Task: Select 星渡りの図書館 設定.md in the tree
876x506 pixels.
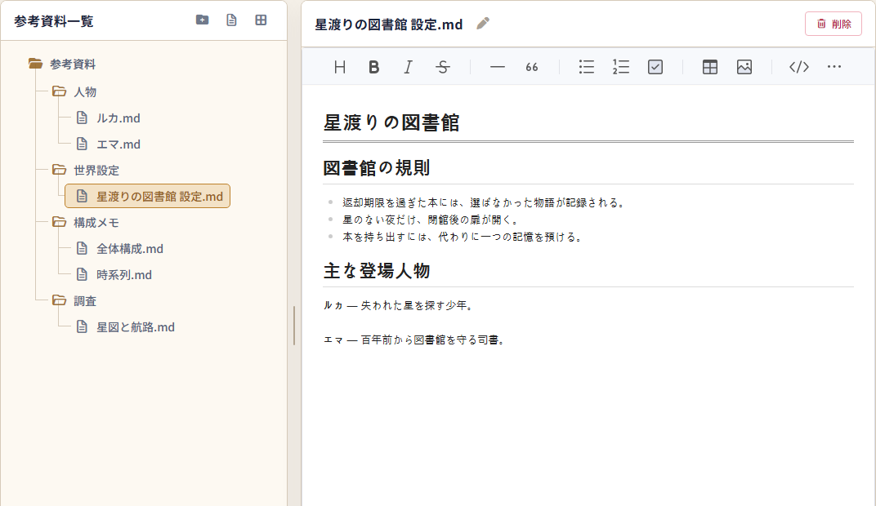Action: (147, 196)
